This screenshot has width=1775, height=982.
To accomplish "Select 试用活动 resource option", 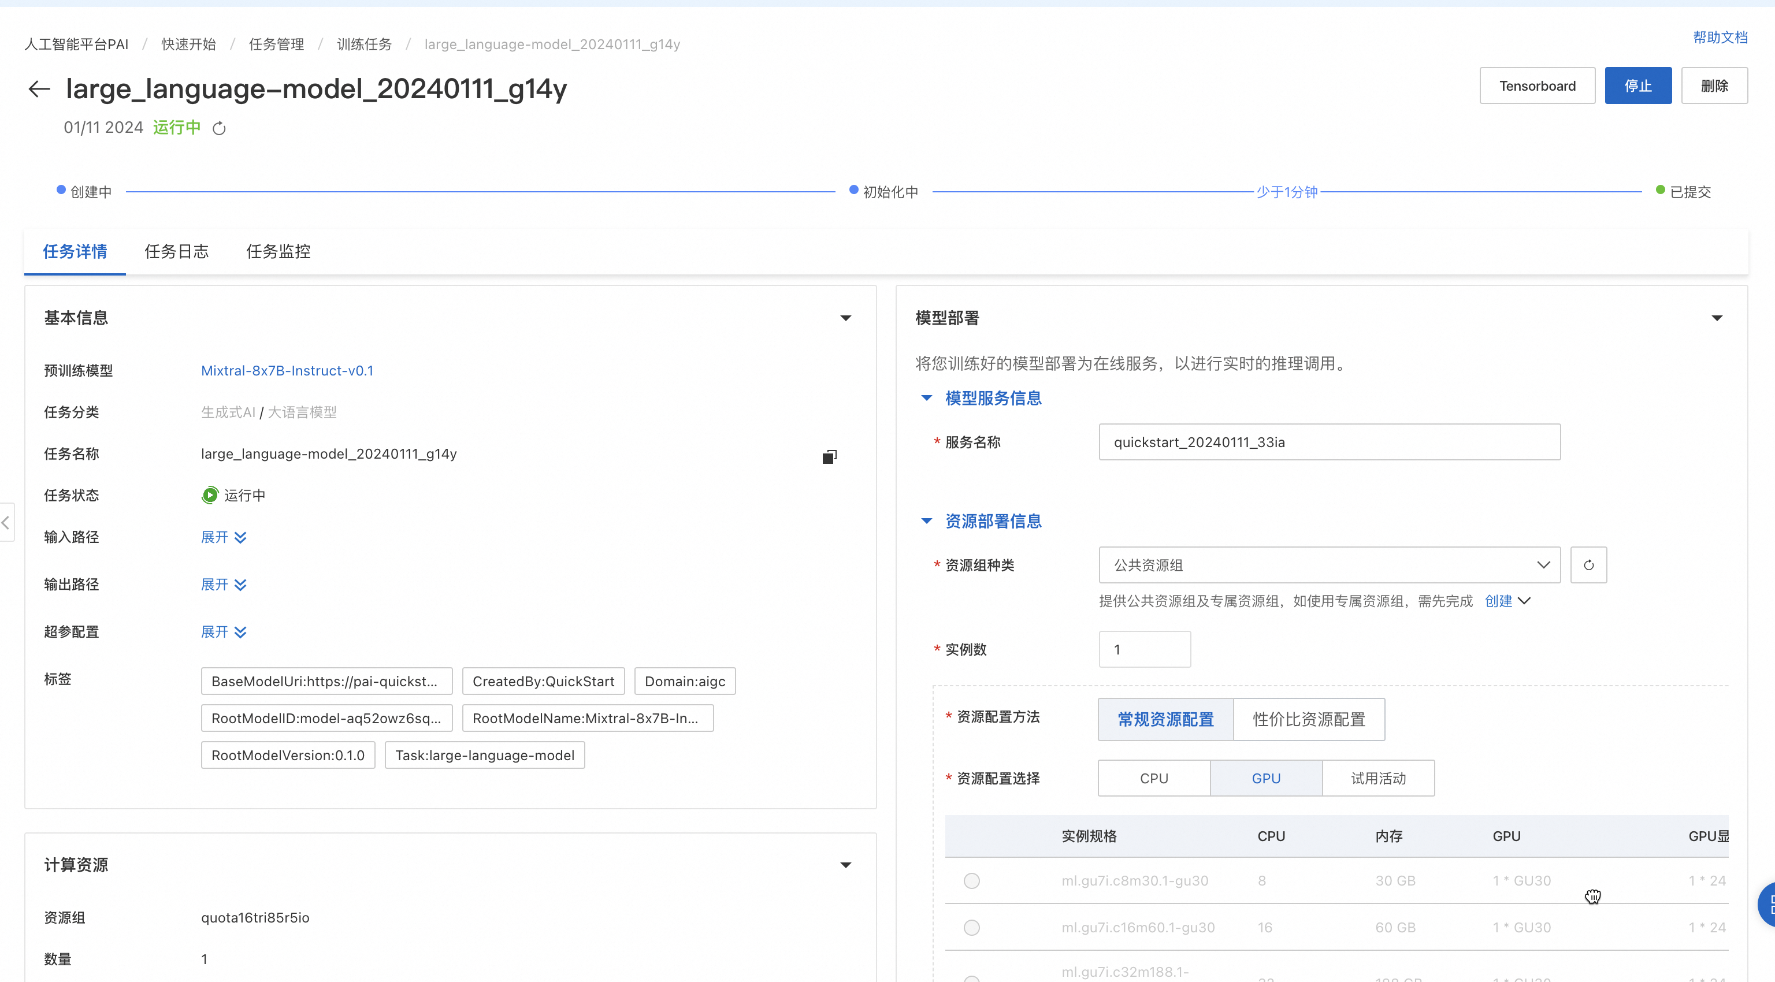I will (1378, 778).
